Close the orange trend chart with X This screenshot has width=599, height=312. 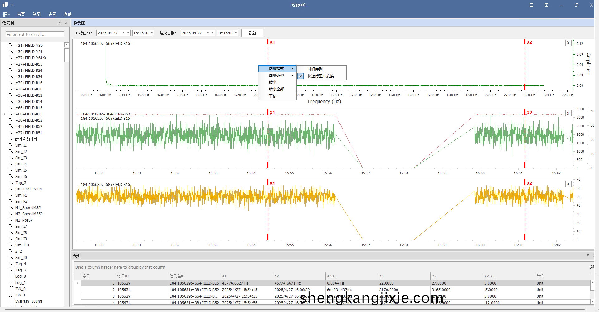(568, 184)
